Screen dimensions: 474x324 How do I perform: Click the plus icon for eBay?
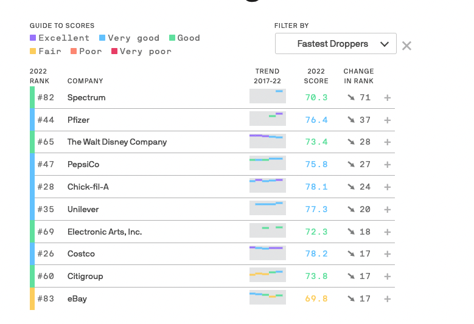pyautogui.click(x=387, y=299)
